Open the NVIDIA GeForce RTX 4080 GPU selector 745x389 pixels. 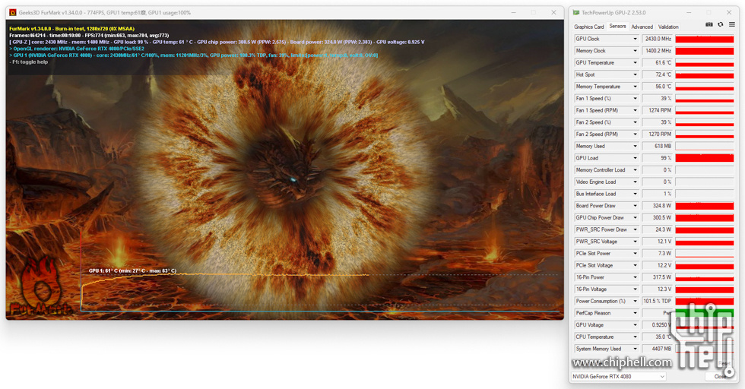(618, 376)
